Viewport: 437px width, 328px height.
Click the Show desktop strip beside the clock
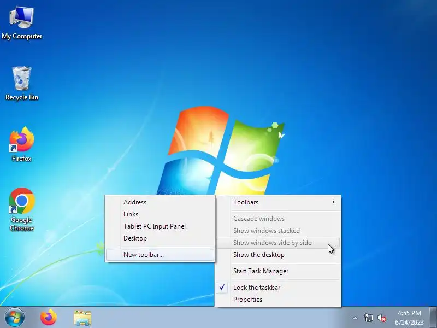(433, 318)
